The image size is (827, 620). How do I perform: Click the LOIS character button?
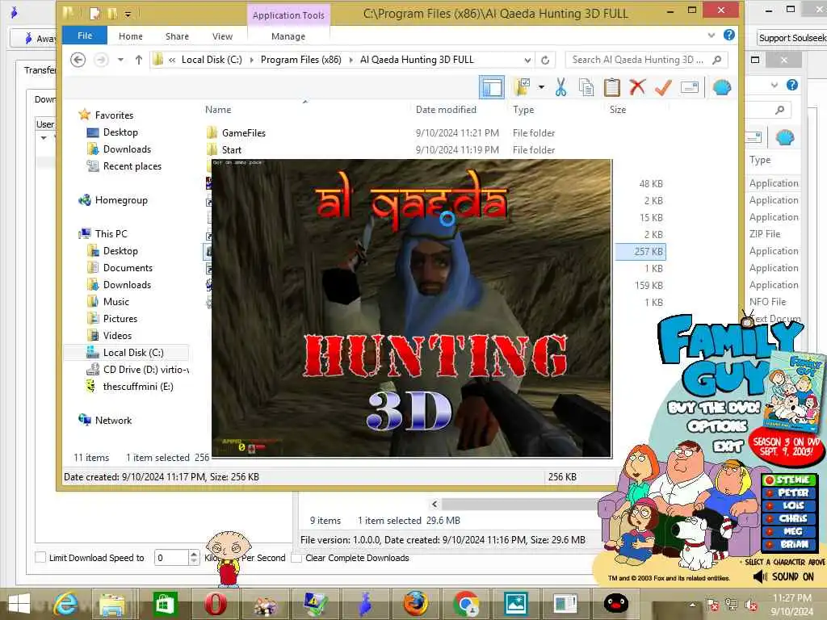(789, 505)
